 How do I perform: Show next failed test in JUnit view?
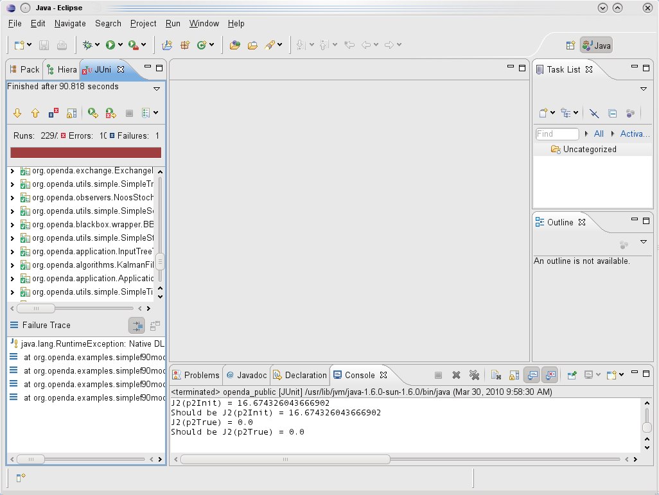(17, 113)
